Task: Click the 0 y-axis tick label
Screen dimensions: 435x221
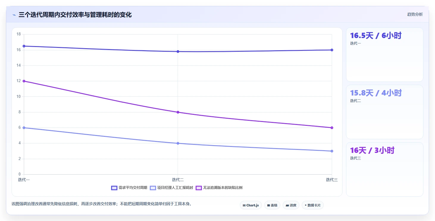Action: (x=20, y=174)
